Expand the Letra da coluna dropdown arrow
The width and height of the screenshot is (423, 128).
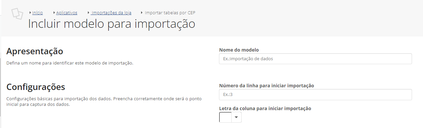[237, 117]
